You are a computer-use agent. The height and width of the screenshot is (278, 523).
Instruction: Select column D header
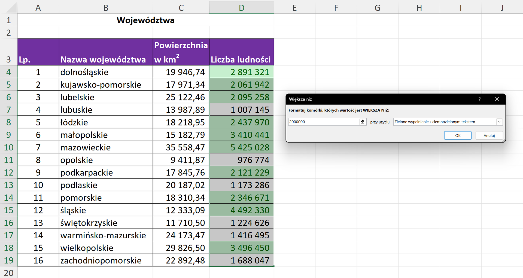pyautogui.click(x=241, y=8)
